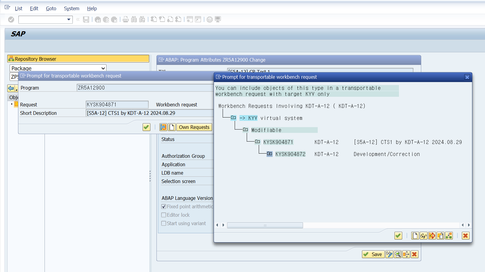The width and height of the screenshot is (485, 272).
Task: Click the KYSK904872 task folder icon
Action: click(270, 154)
